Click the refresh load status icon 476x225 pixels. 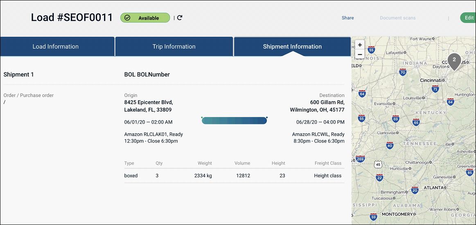click(x=180, y=18)
